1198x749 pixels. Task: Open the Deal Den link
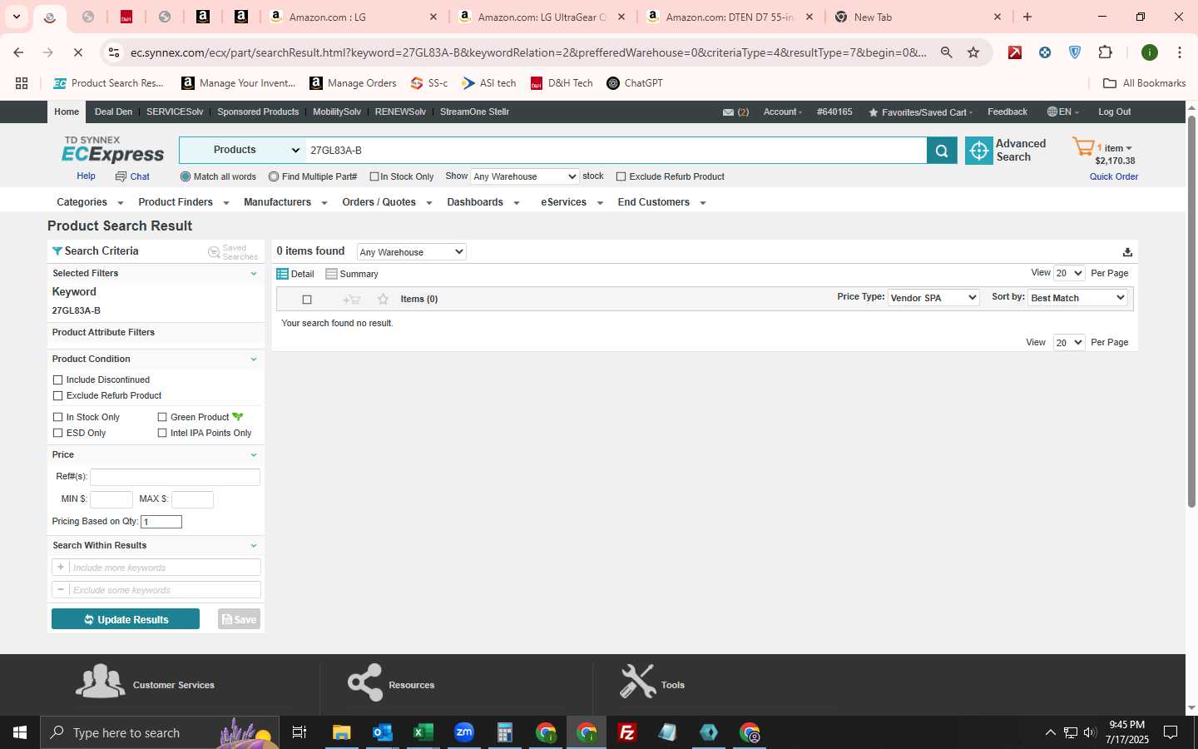[113, 112]
